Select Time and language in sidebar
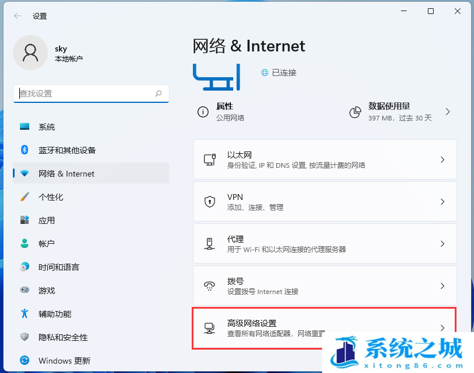This screenshot has width=474, height=373. (x=58, y=267)
